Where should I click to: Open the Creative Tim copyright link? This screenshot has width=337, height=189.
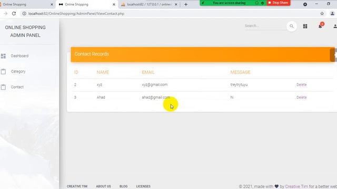coord(296,186)
